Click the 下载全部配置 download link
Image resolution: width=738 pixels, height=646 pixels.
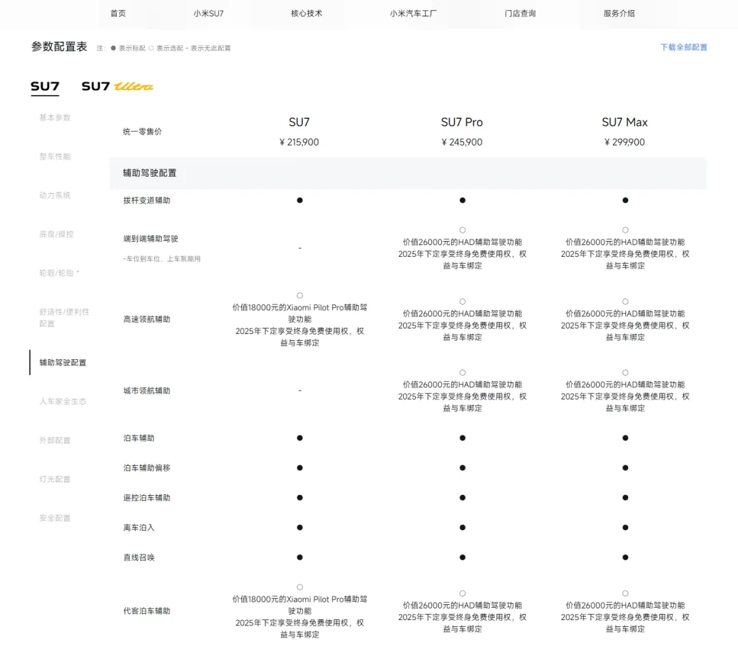(x=683, y=47)
